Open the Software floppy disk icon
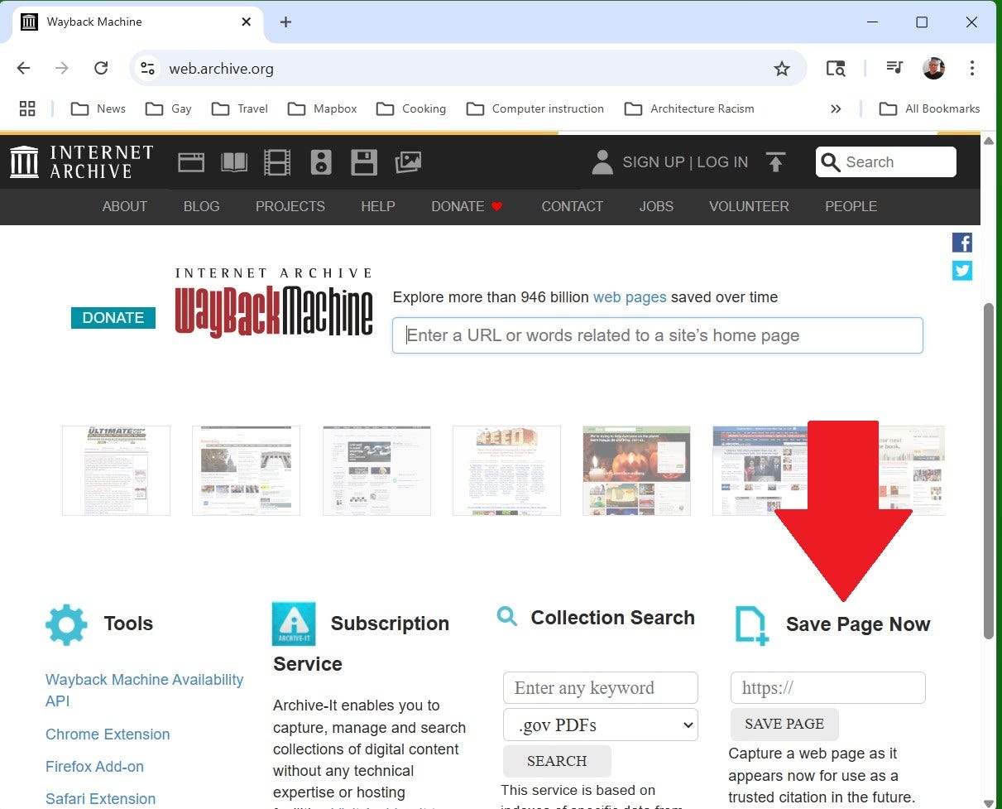This screenshot has height=809, width=1002. click(364, 162)
